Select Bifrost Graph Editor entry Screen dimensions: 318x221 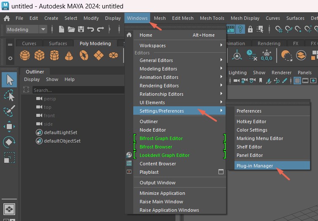[x=180, y=138]
